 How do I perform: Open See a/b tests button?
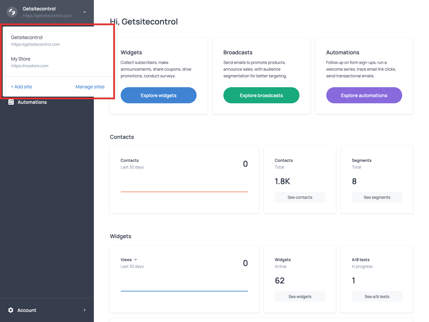click(377, 297)
